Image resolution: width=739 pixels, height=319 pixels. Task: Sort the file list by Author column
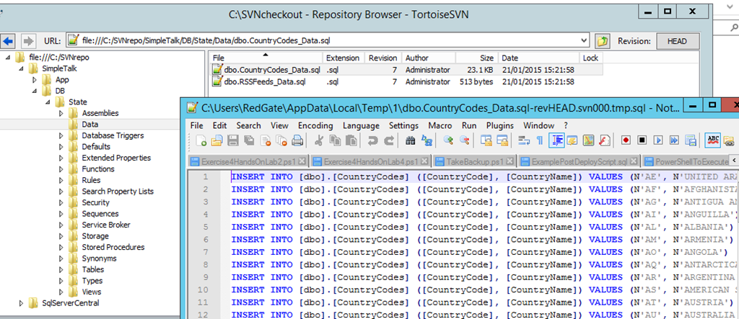coord(416,58)
